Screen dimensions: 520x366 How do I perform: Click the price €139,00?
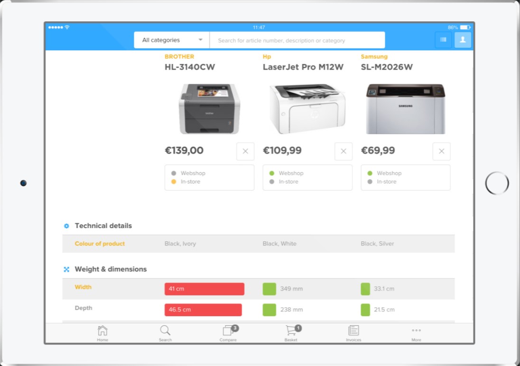coord(184,150)
